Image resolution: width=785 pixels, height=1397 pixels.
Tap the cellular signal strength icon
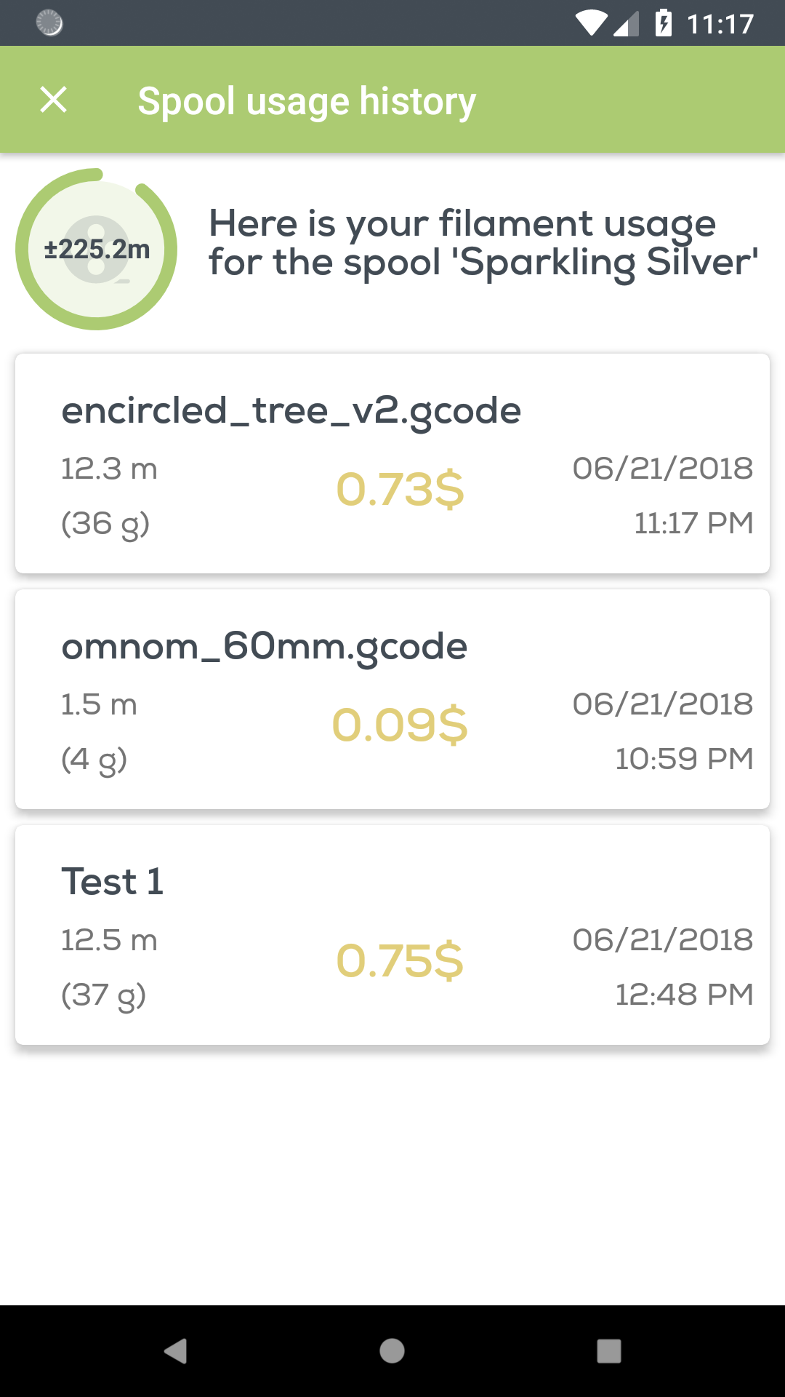click(x=626, y=23)
